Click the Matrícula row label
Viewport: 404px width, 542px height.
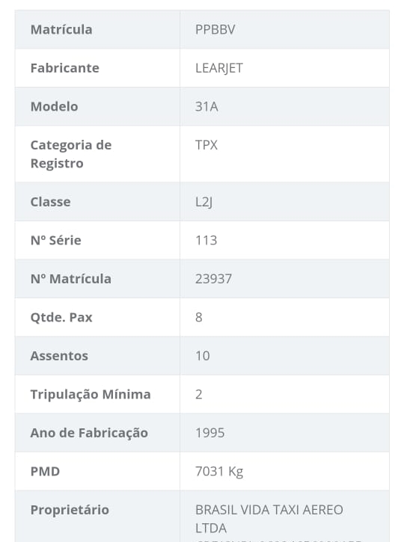[61, 30]
